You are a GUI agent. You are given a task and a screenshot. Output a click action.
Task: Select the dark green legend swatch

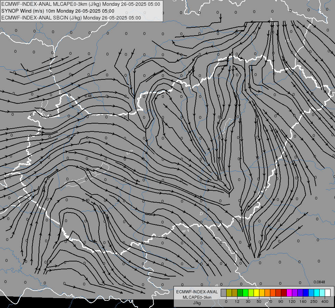[240, 293]
